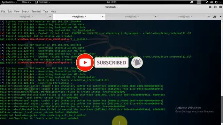223x125 pixels.
Task: Click the new tab icon beside tabs
Action: point(215,17)
